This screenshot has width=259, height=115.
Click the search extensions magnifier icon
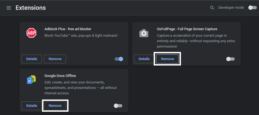coord(212,8)
